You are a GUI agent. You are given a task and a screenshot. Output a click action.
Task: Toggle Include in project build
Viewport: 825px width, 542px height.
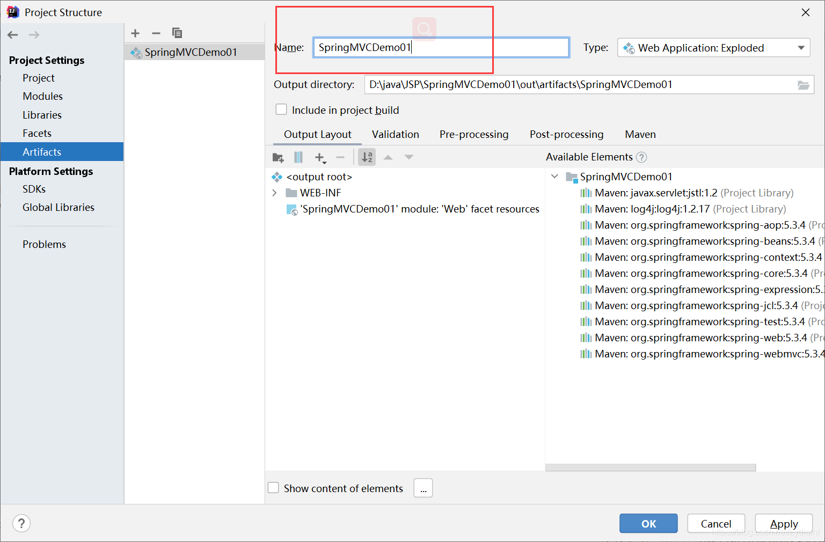tap(281, 109)
